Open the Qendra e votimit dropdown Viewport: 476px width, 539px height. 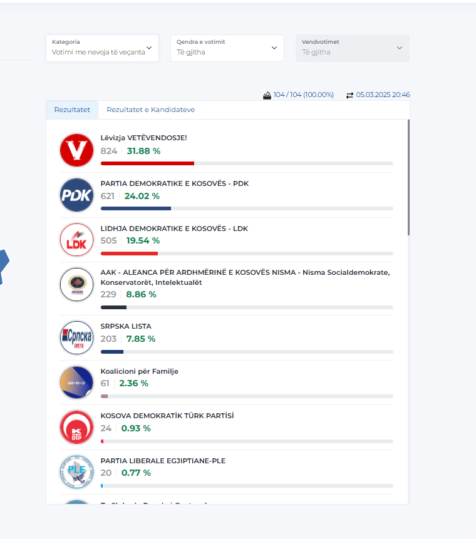[x=227, y=48]
